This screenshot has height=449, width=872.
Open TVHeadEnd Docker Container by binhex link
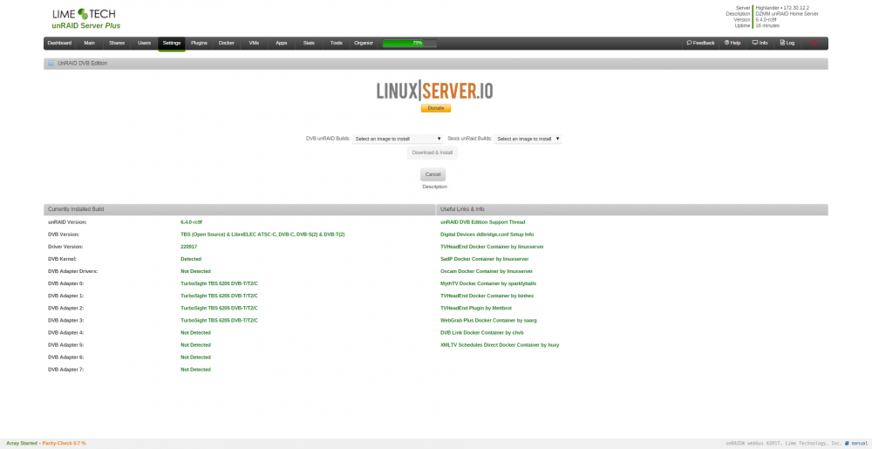coord(487,296)
